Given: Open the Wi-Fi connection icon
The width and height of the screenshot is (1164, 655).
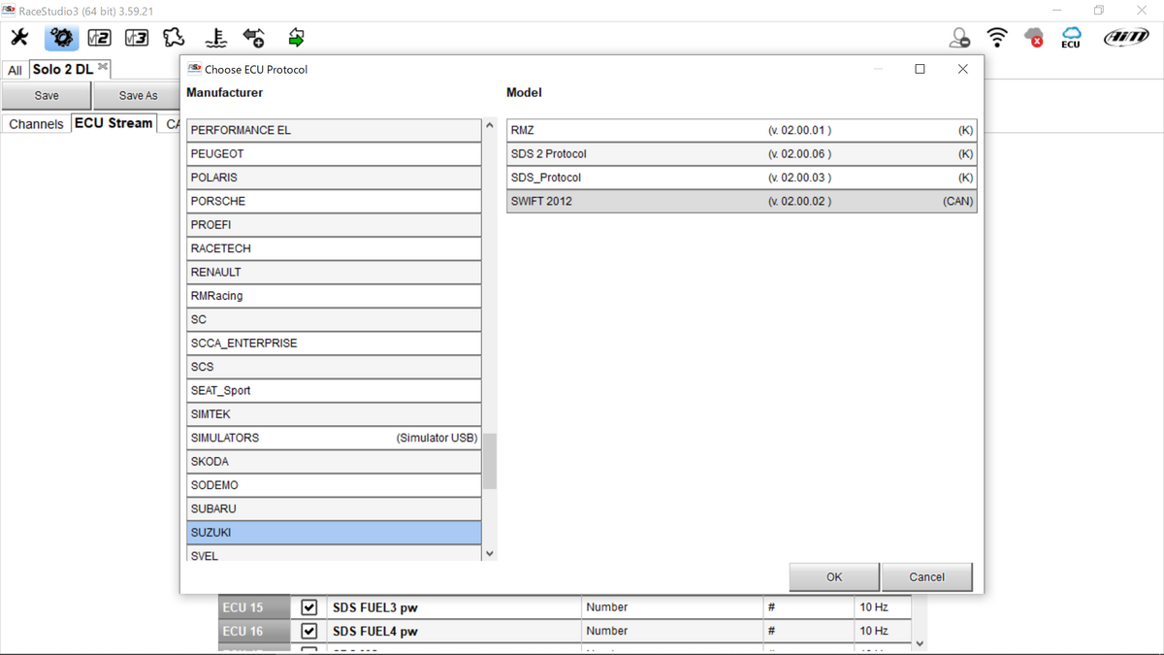Looking at the screenshot, I should 997,38.
